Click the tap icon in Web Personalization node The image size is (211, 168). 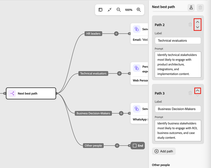point(136,68)
